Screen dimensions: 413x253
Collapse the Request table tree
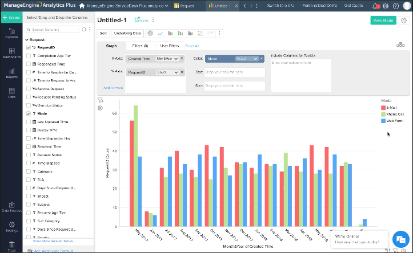click(x=26, y=40)
